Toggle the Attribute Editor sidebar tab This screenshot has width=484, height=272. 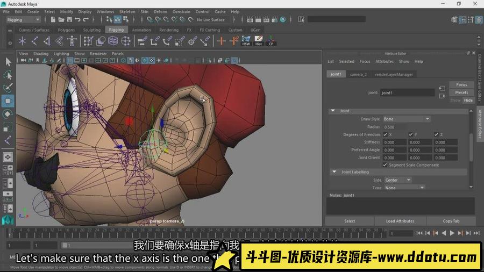coord(480,124)
